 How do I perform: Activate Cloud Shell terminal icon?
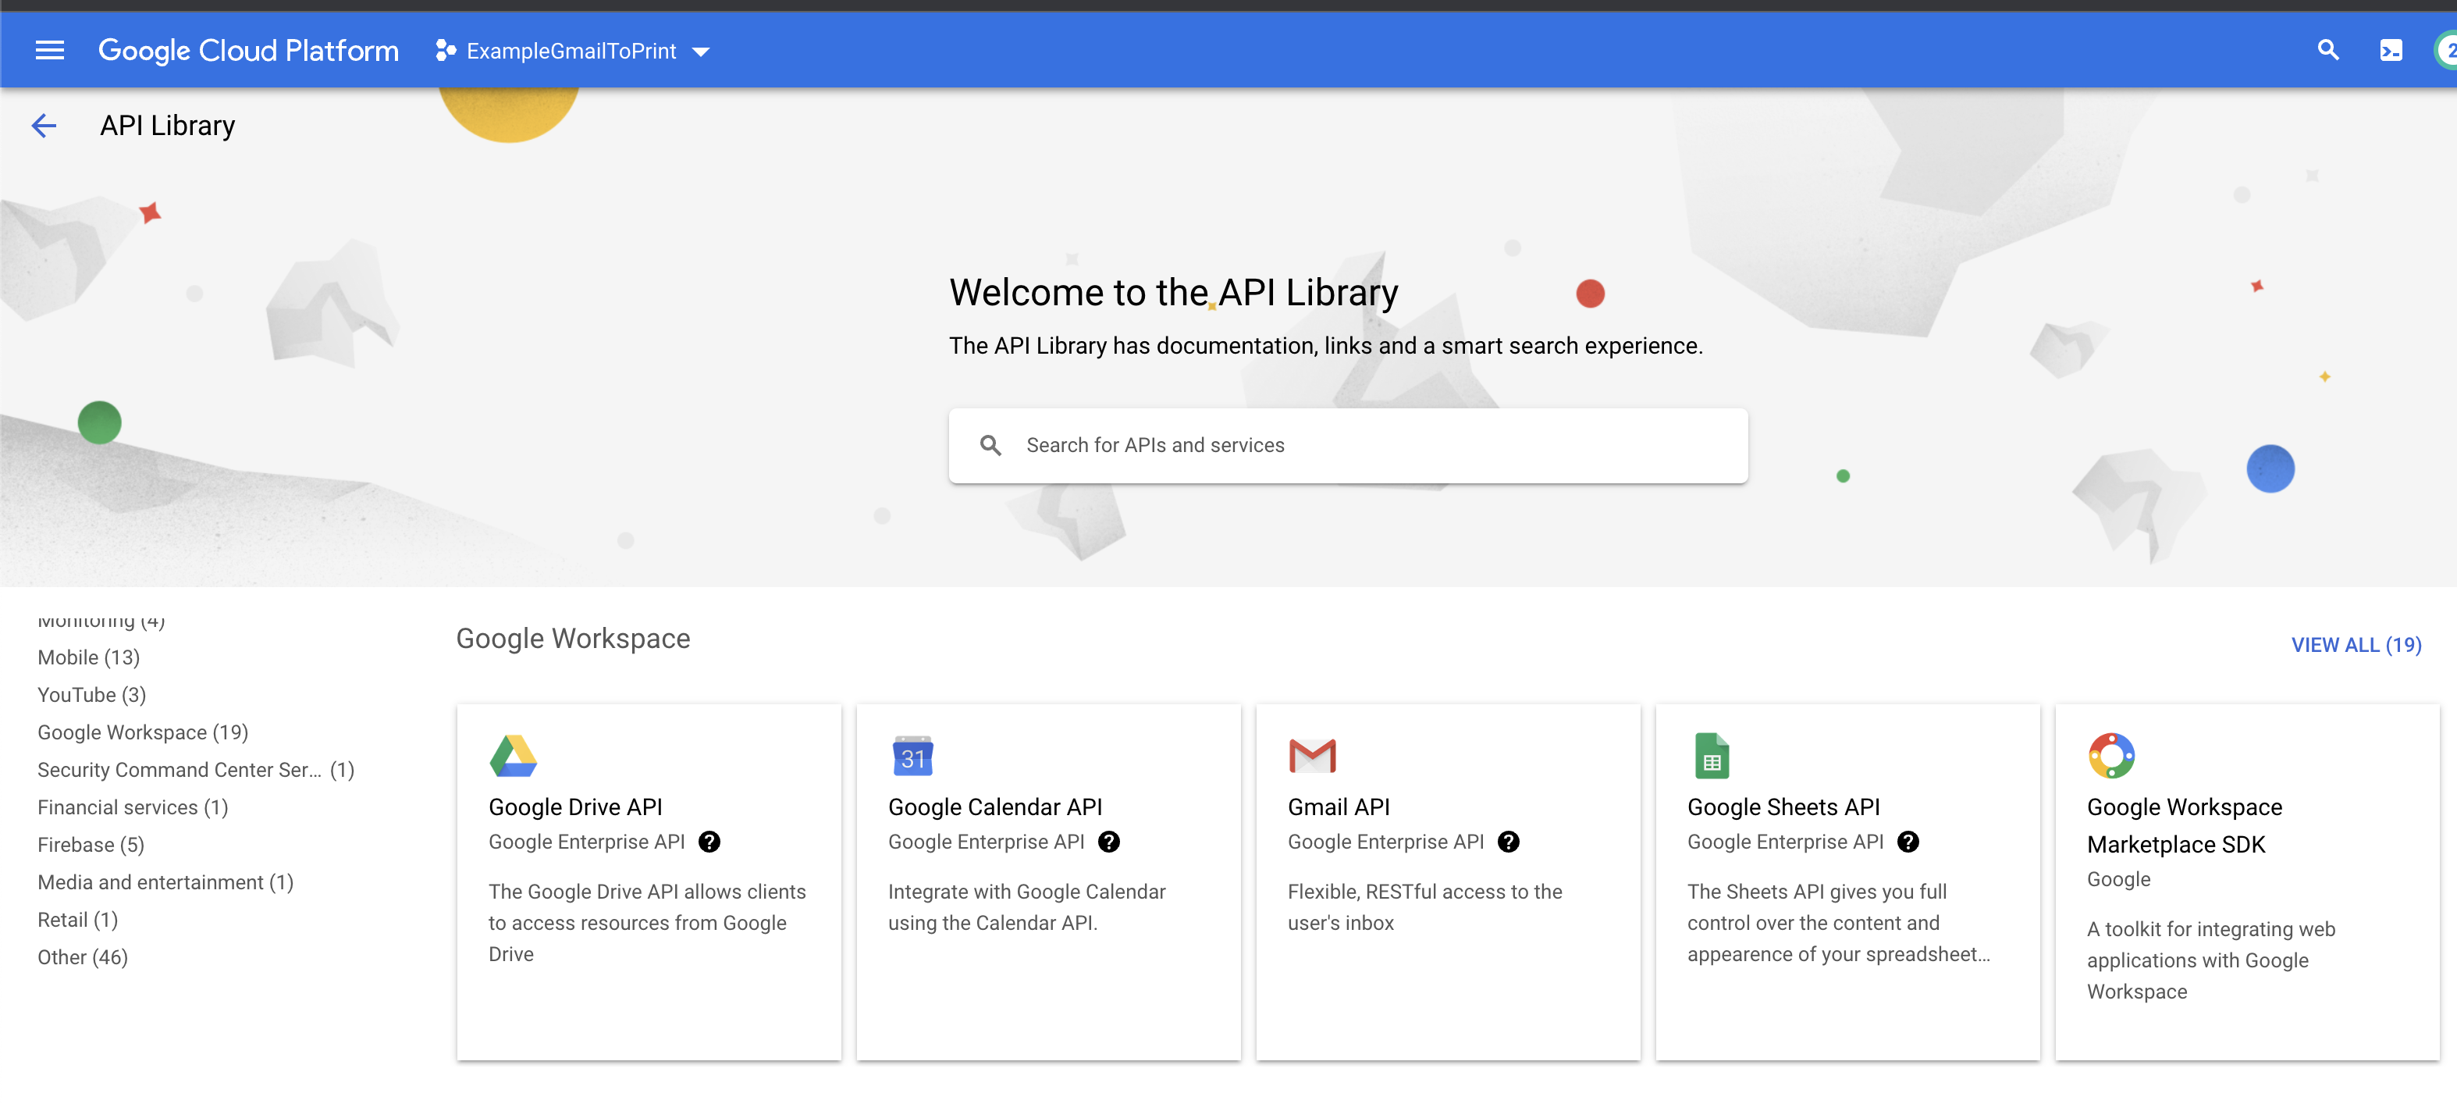[x=2390, y=51]
